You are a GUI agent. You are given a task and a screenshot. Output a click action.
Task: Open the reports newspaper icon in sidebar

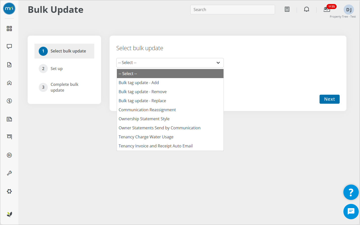click(x=9, y=119)
